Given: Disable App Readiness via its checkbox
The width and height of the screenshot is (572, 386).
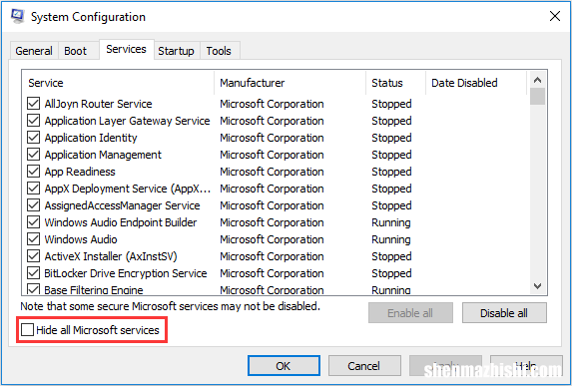Looking at the screenshot, I should [34, 172].
